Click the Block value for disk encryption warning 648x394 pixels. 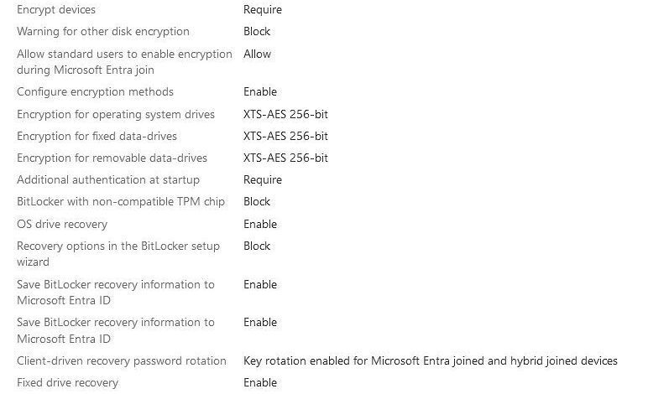pyautogui.click(x=257, y=31)
